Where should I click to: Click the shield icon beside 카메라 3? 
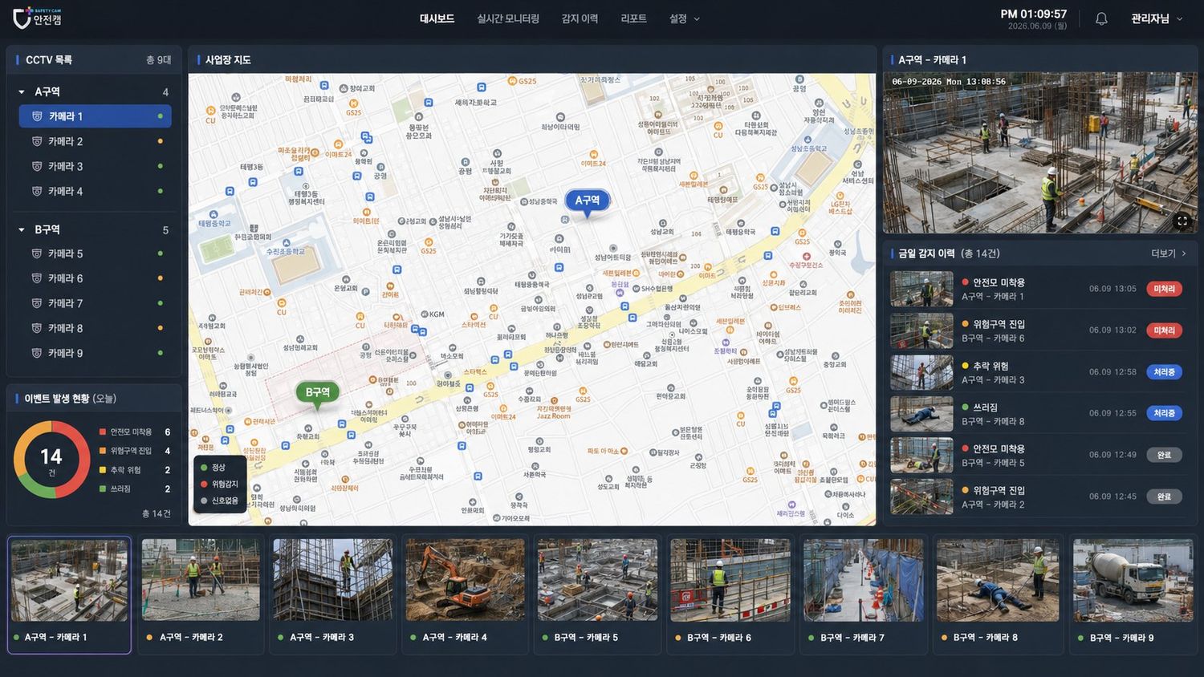pos(37,166)
